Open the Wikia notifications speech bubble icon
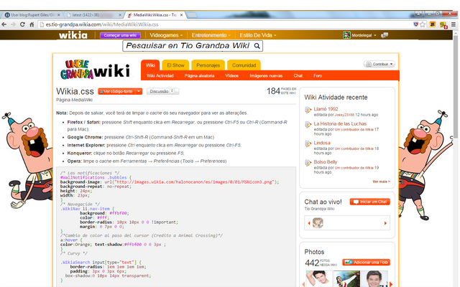 [x=385, y=35]
